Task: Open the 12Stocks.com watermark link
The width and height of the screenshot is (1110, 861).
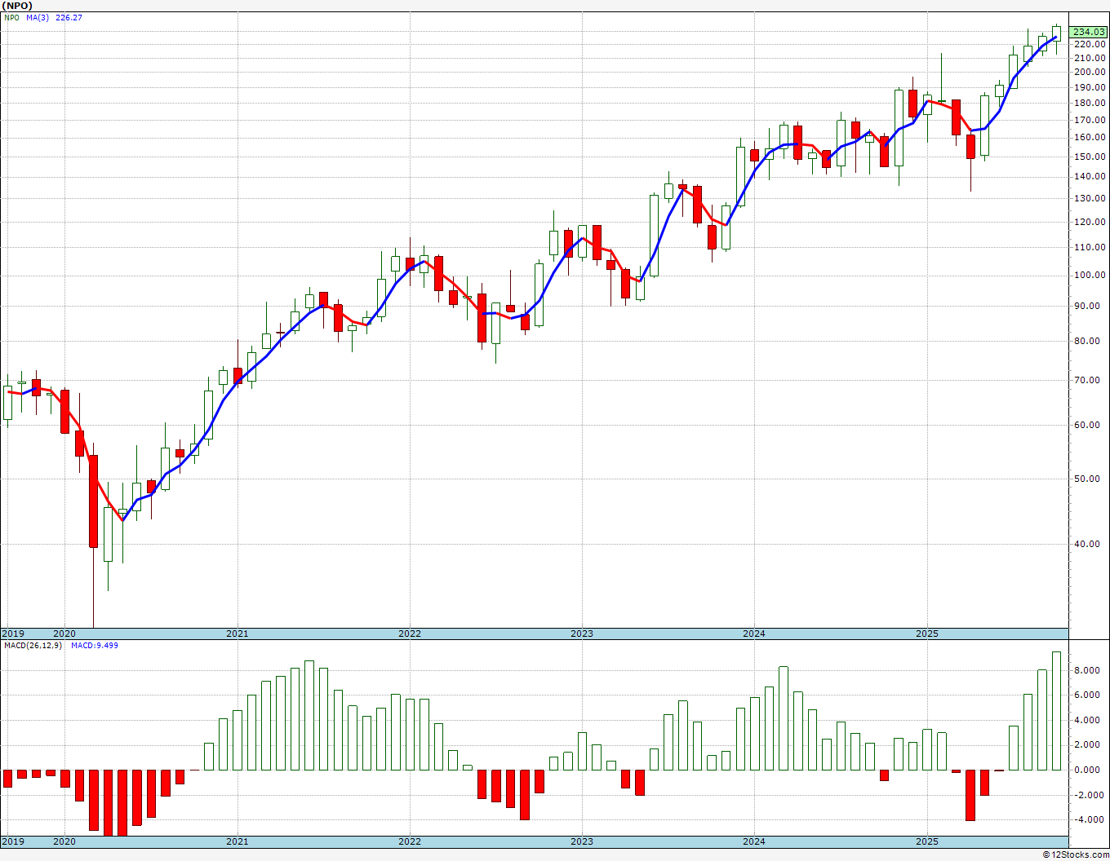Action: (1076, 854)
